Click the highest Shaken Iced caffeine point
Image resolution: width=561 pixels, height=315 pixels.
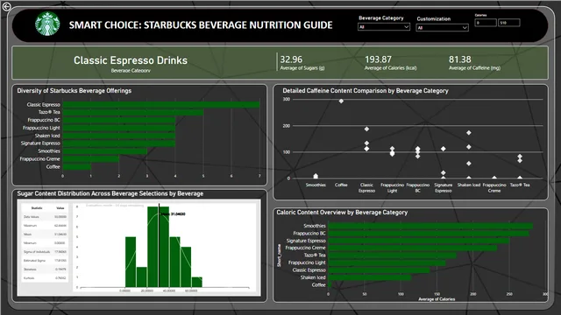pyautogui.click(x=469, y=132)
